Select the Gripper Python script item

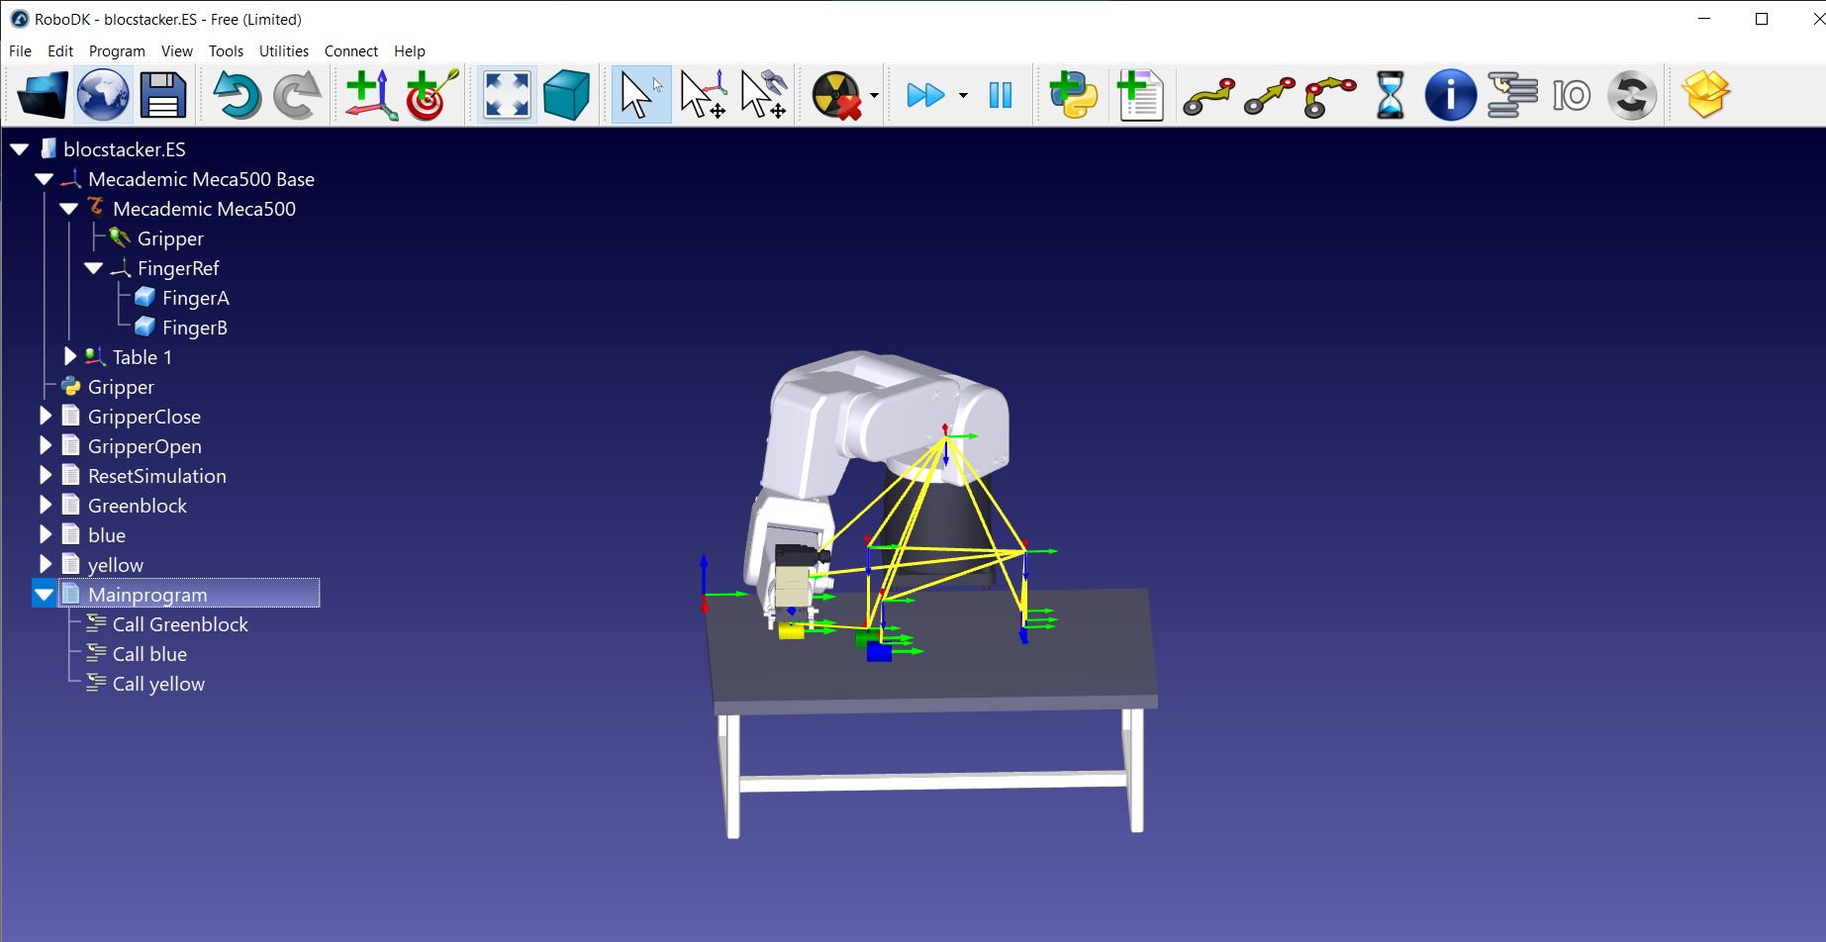click(121, 387)
